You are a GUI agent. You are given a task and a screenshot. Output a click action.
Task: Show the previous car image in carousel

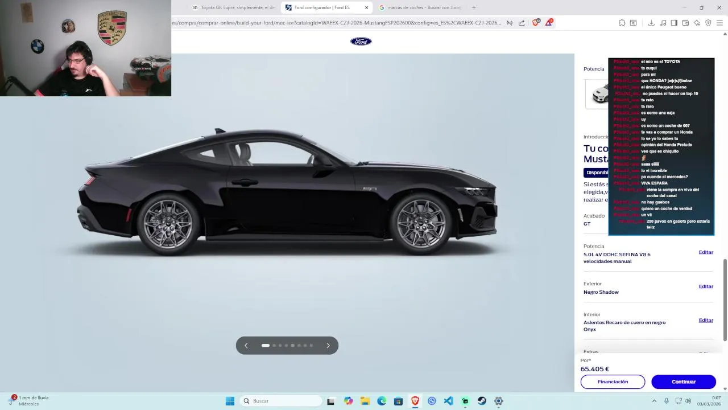coord(246,346)
